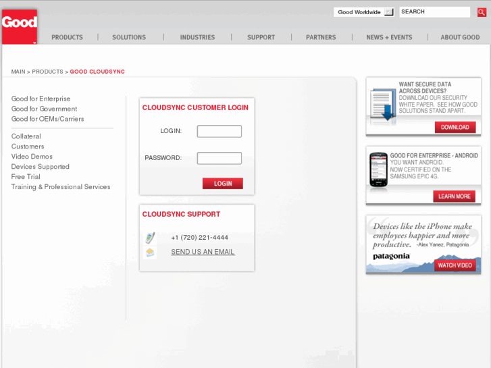Click the CloudSync Customer Login heading
The height and width of the screenshot is (368, 491).
point(195,107)
